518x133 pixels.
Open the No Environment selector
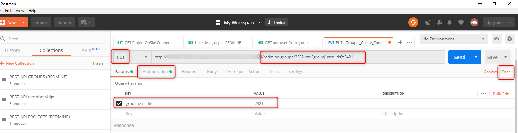tap(454, 39)
